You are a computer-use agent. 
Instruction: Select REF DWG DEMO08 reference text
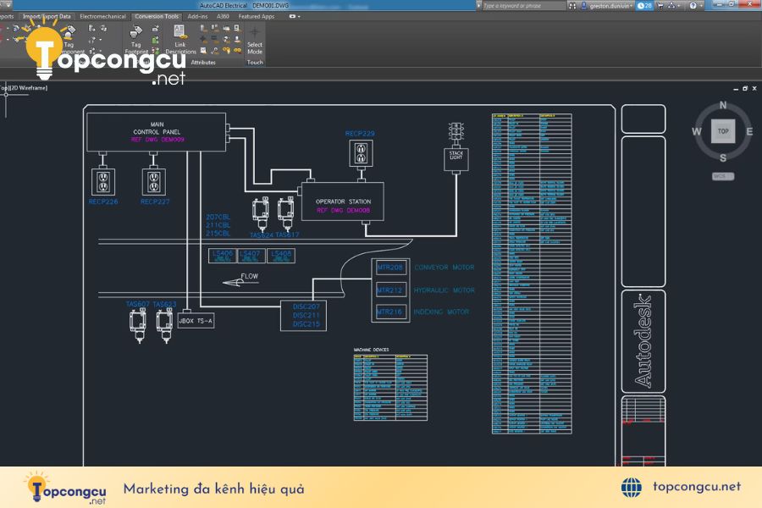tap(343, 211)
